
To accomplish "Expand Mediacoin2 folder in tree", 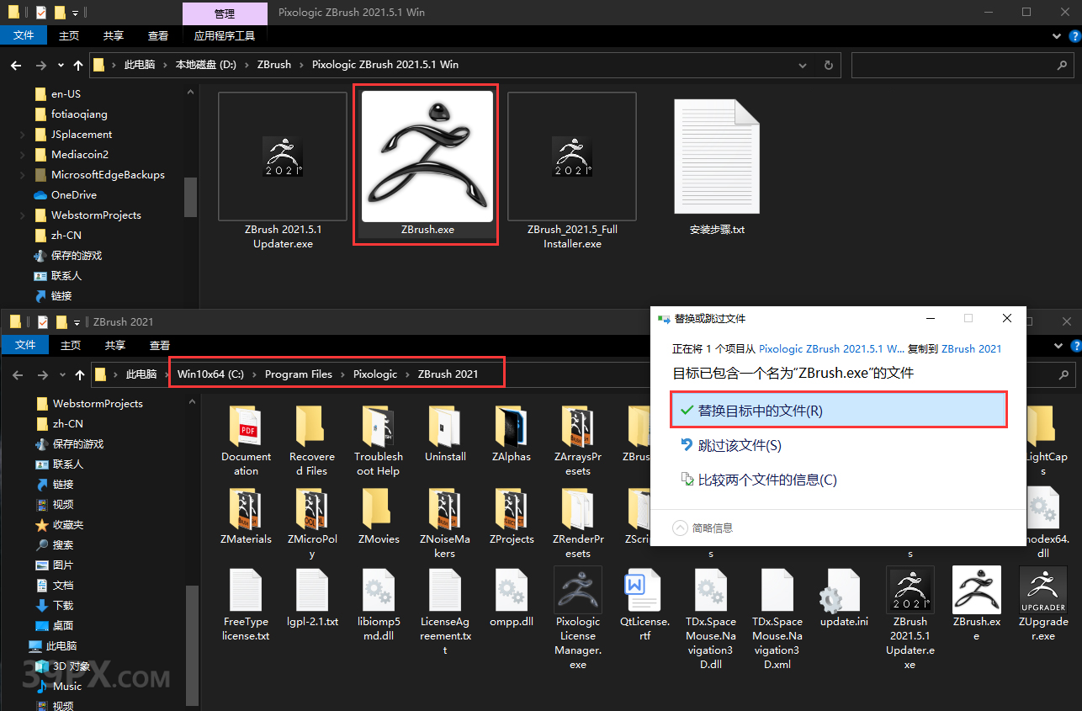I will (22, 155).
